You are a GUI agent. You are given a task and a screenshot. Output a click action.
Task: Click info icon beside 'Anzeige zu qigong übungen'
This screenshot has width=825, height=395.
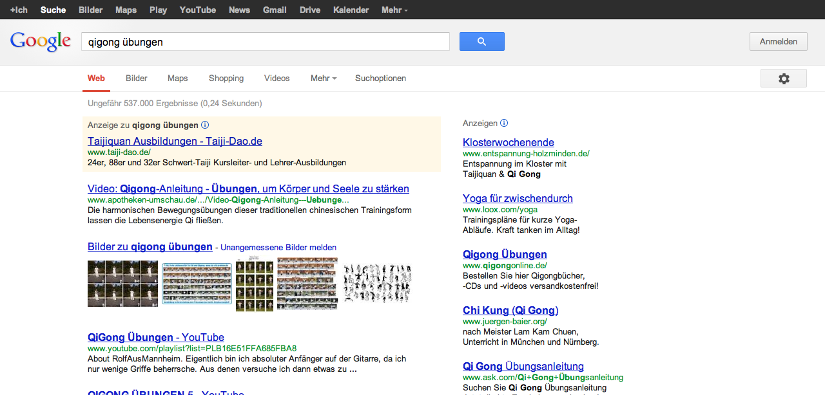point(205,125)
